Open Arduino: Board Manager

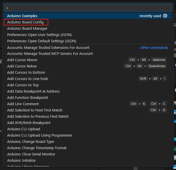(x=88, y=28)
